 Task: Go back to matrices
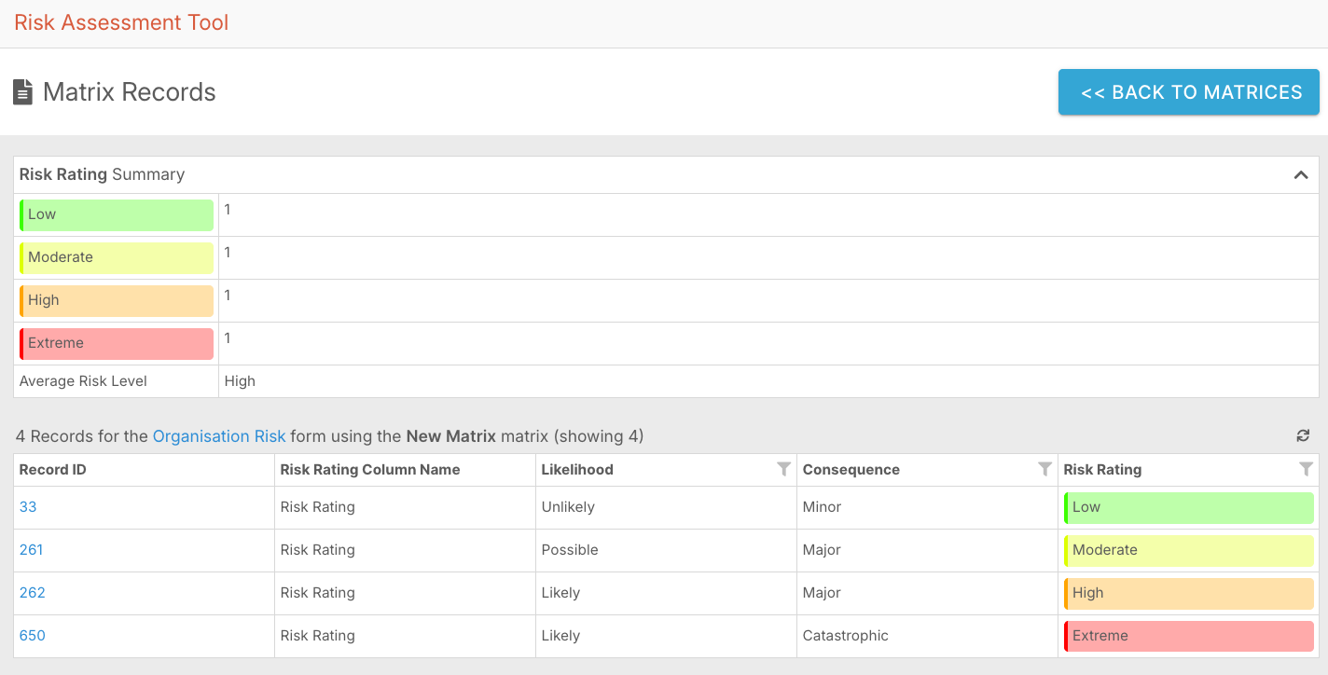(1189, 92)
